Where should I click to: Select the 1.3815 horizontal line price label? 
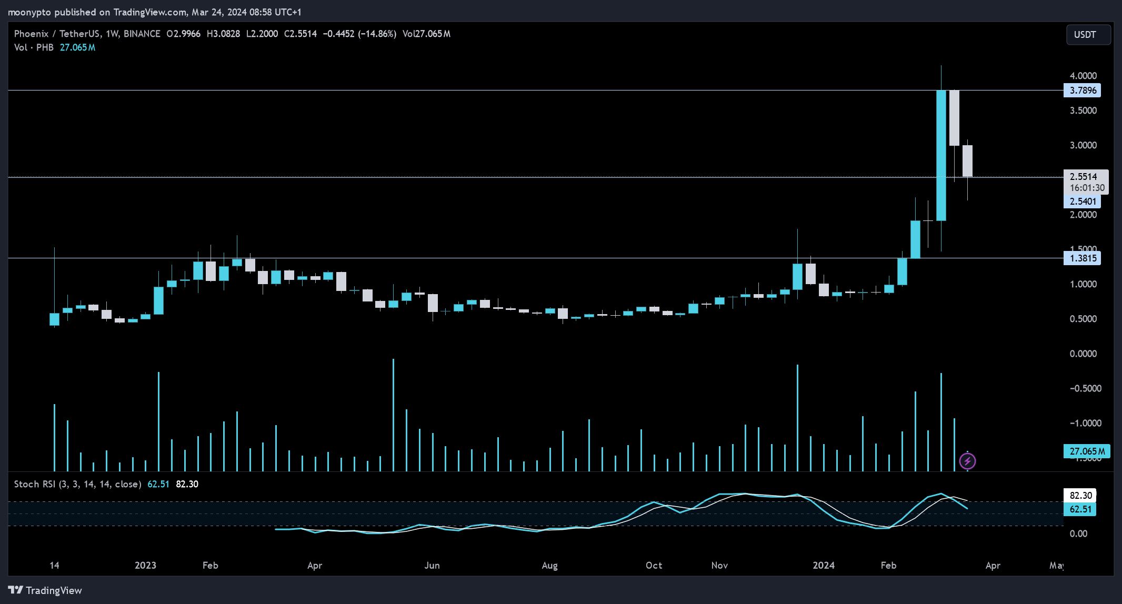(1082, 258)
